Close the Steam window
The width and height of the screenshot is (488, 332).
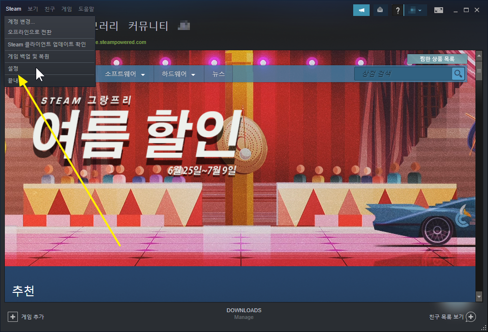pyautogui.click(x=477, y=10)
